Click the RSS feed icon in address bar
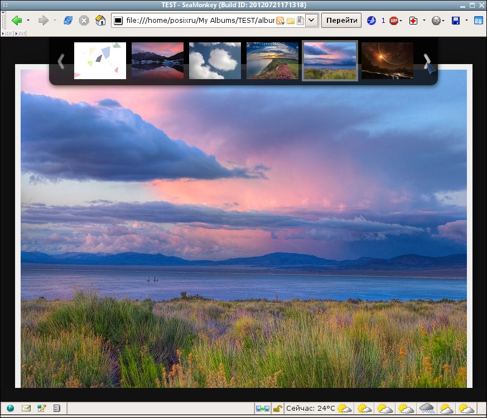This screenshot has height=418, width=487. tap(280, 21)
